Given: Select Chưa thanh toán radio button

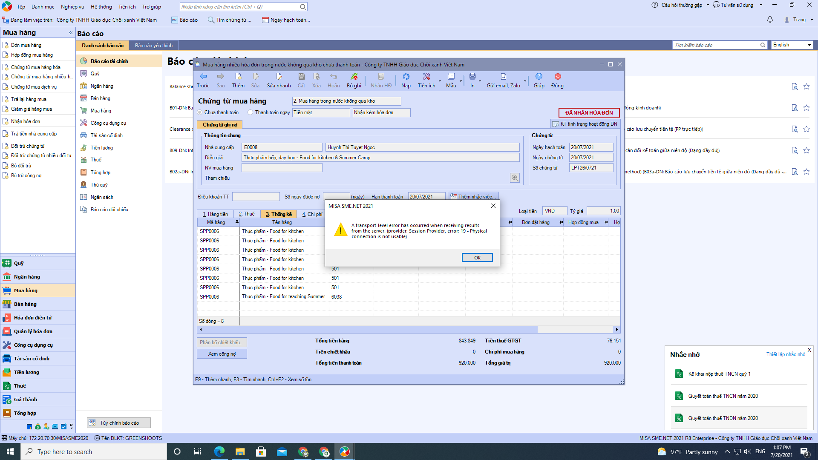Looking at the screenshot, I should coord(200,112).
